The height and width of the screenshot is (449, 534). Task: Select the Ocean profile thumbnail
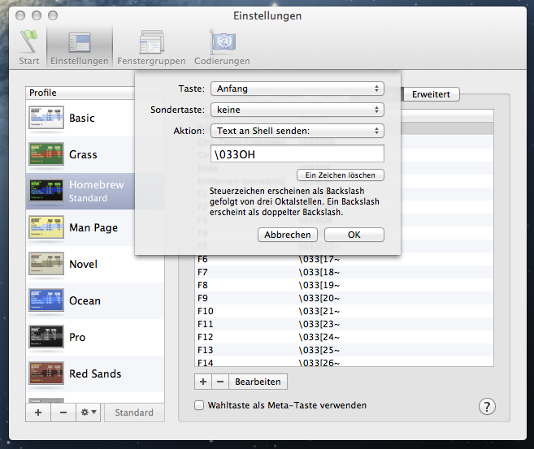tap(46, 300)
